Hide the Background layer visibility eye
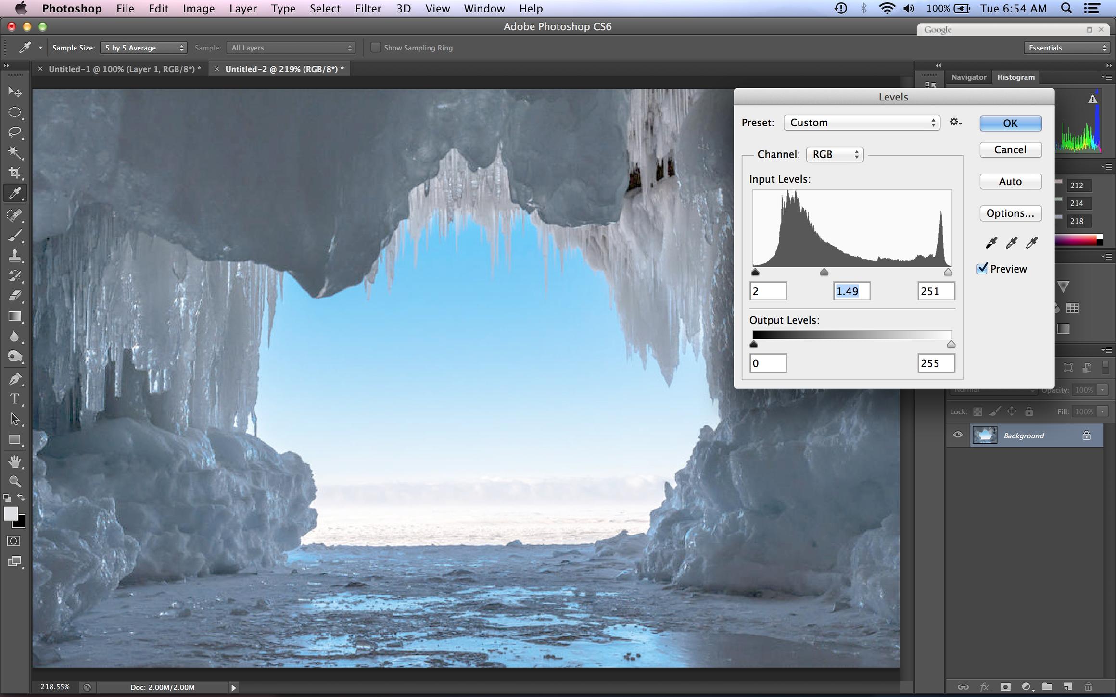1116x697 pixels. (957, 435)
